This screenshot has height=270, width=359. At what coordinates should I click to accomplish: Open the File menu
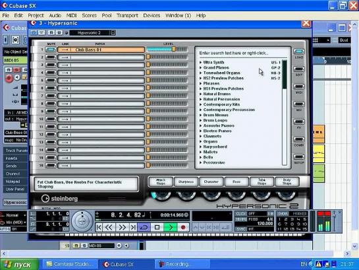(x=5, y=15)
